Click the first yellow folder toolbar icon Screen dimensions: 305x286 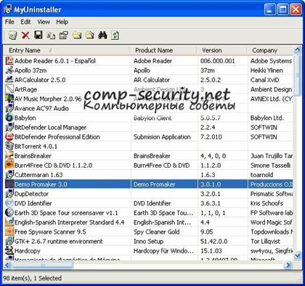click(x=77, y=36)
